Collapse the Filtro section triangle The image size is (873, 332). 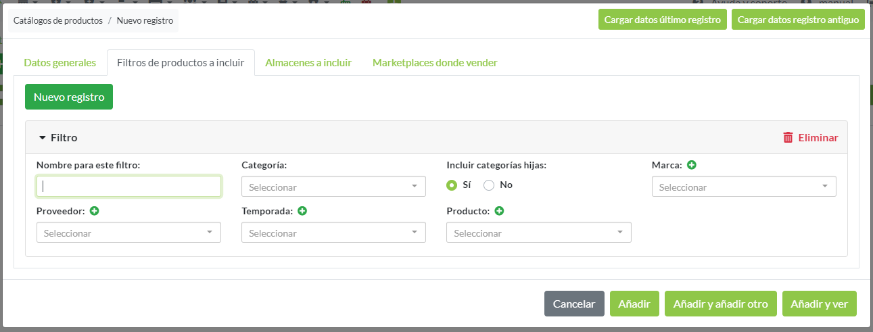pos(42,138)
